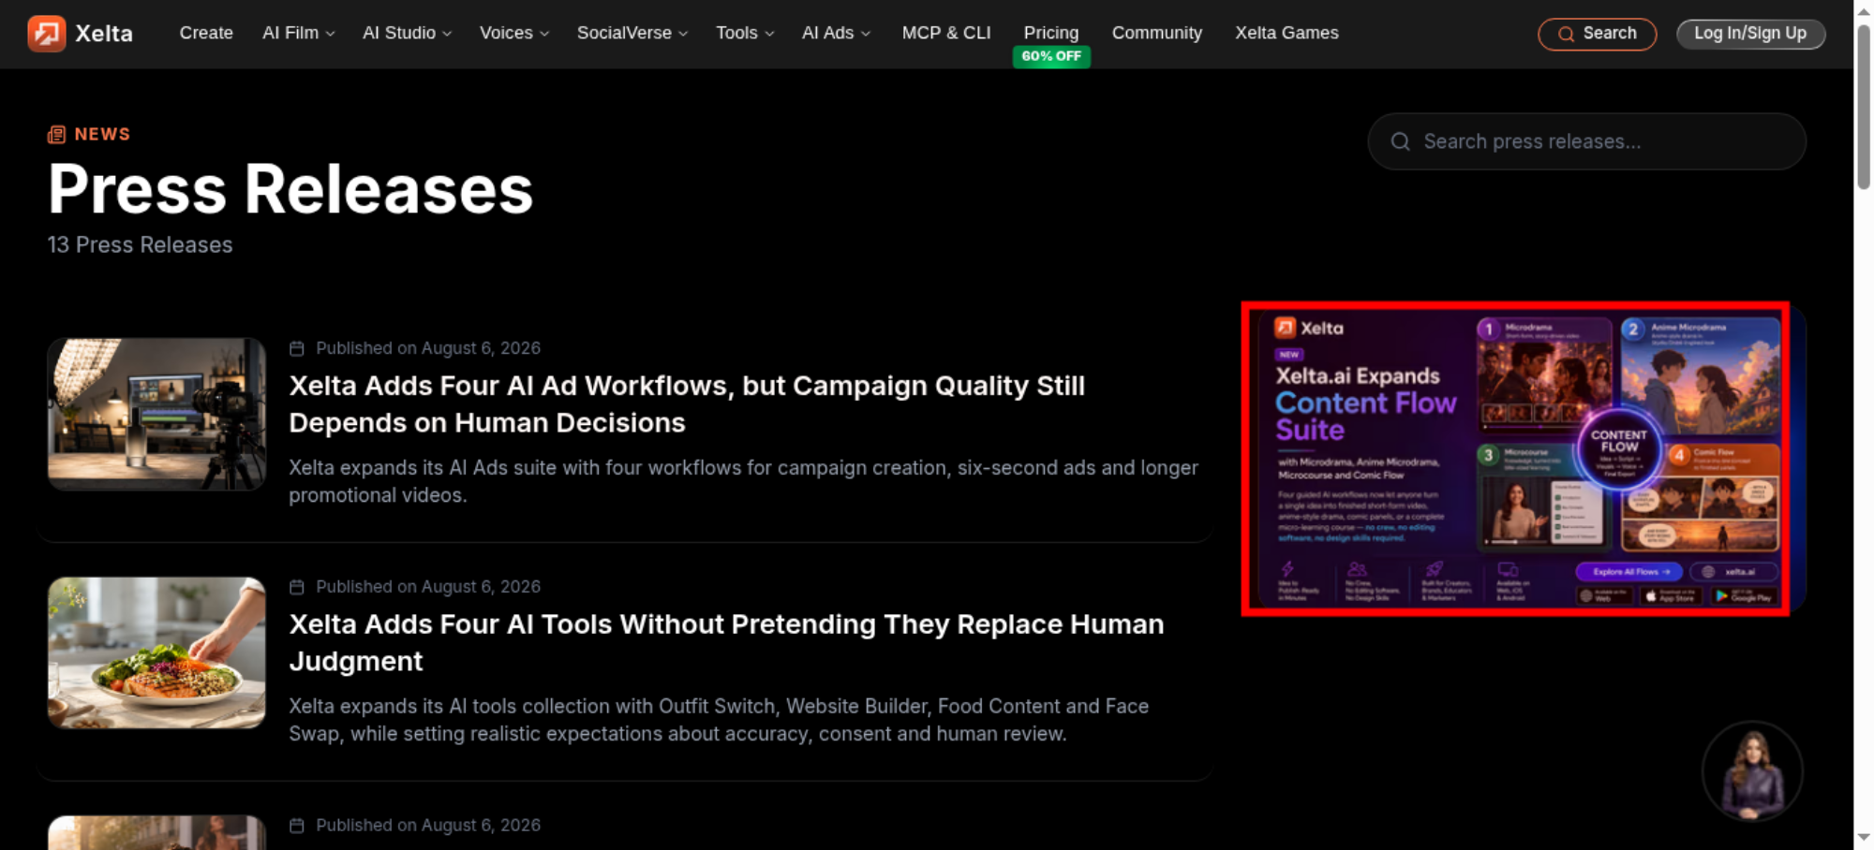Viewport: 1874px width, 850px height.
Task: Open the Tools dropdown menu
Action: pos(745,33)
